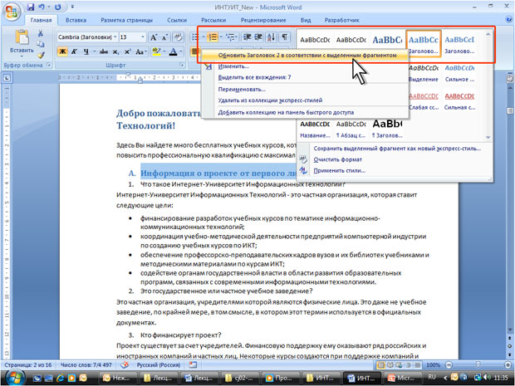Viewport: 515px width, 386px height.
Task: Apply the current font color (A)
Action: (x=173, y=51)
